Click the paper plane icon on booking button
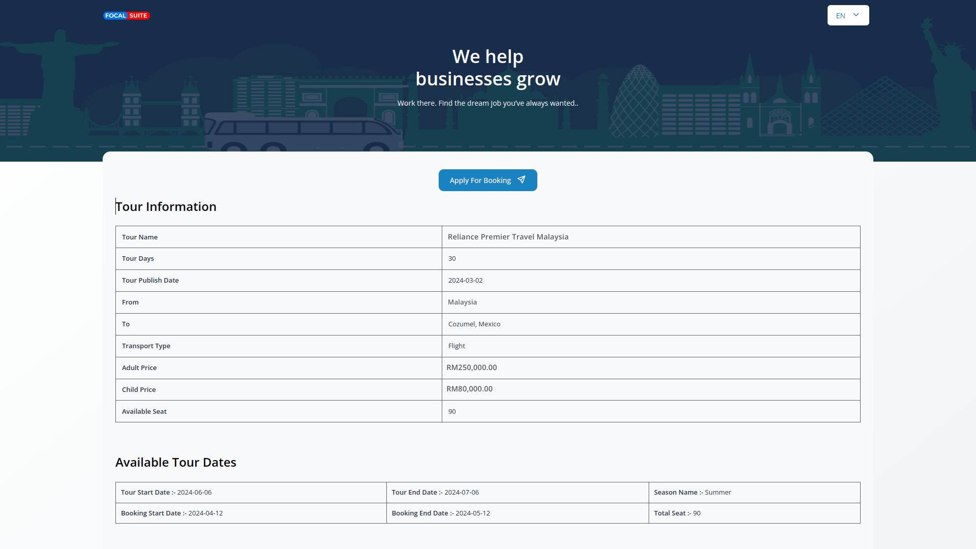Viewport: 976px width, 549px height. click(522, 180)
